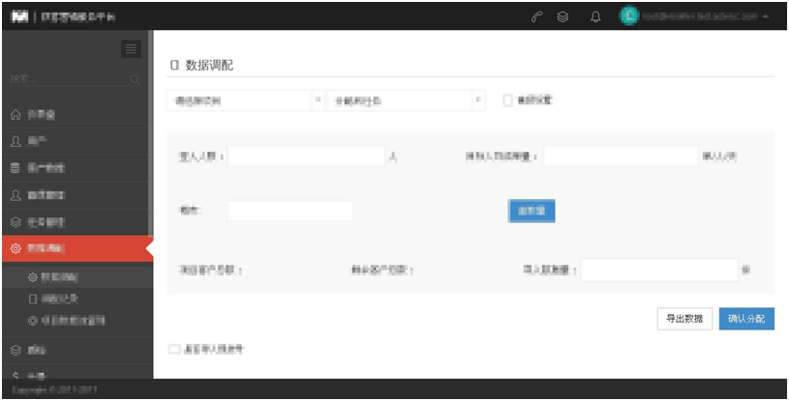Open the sidebar item with the dollar sign icon
This screenshot has height=401, width=789.
(76, 374)
